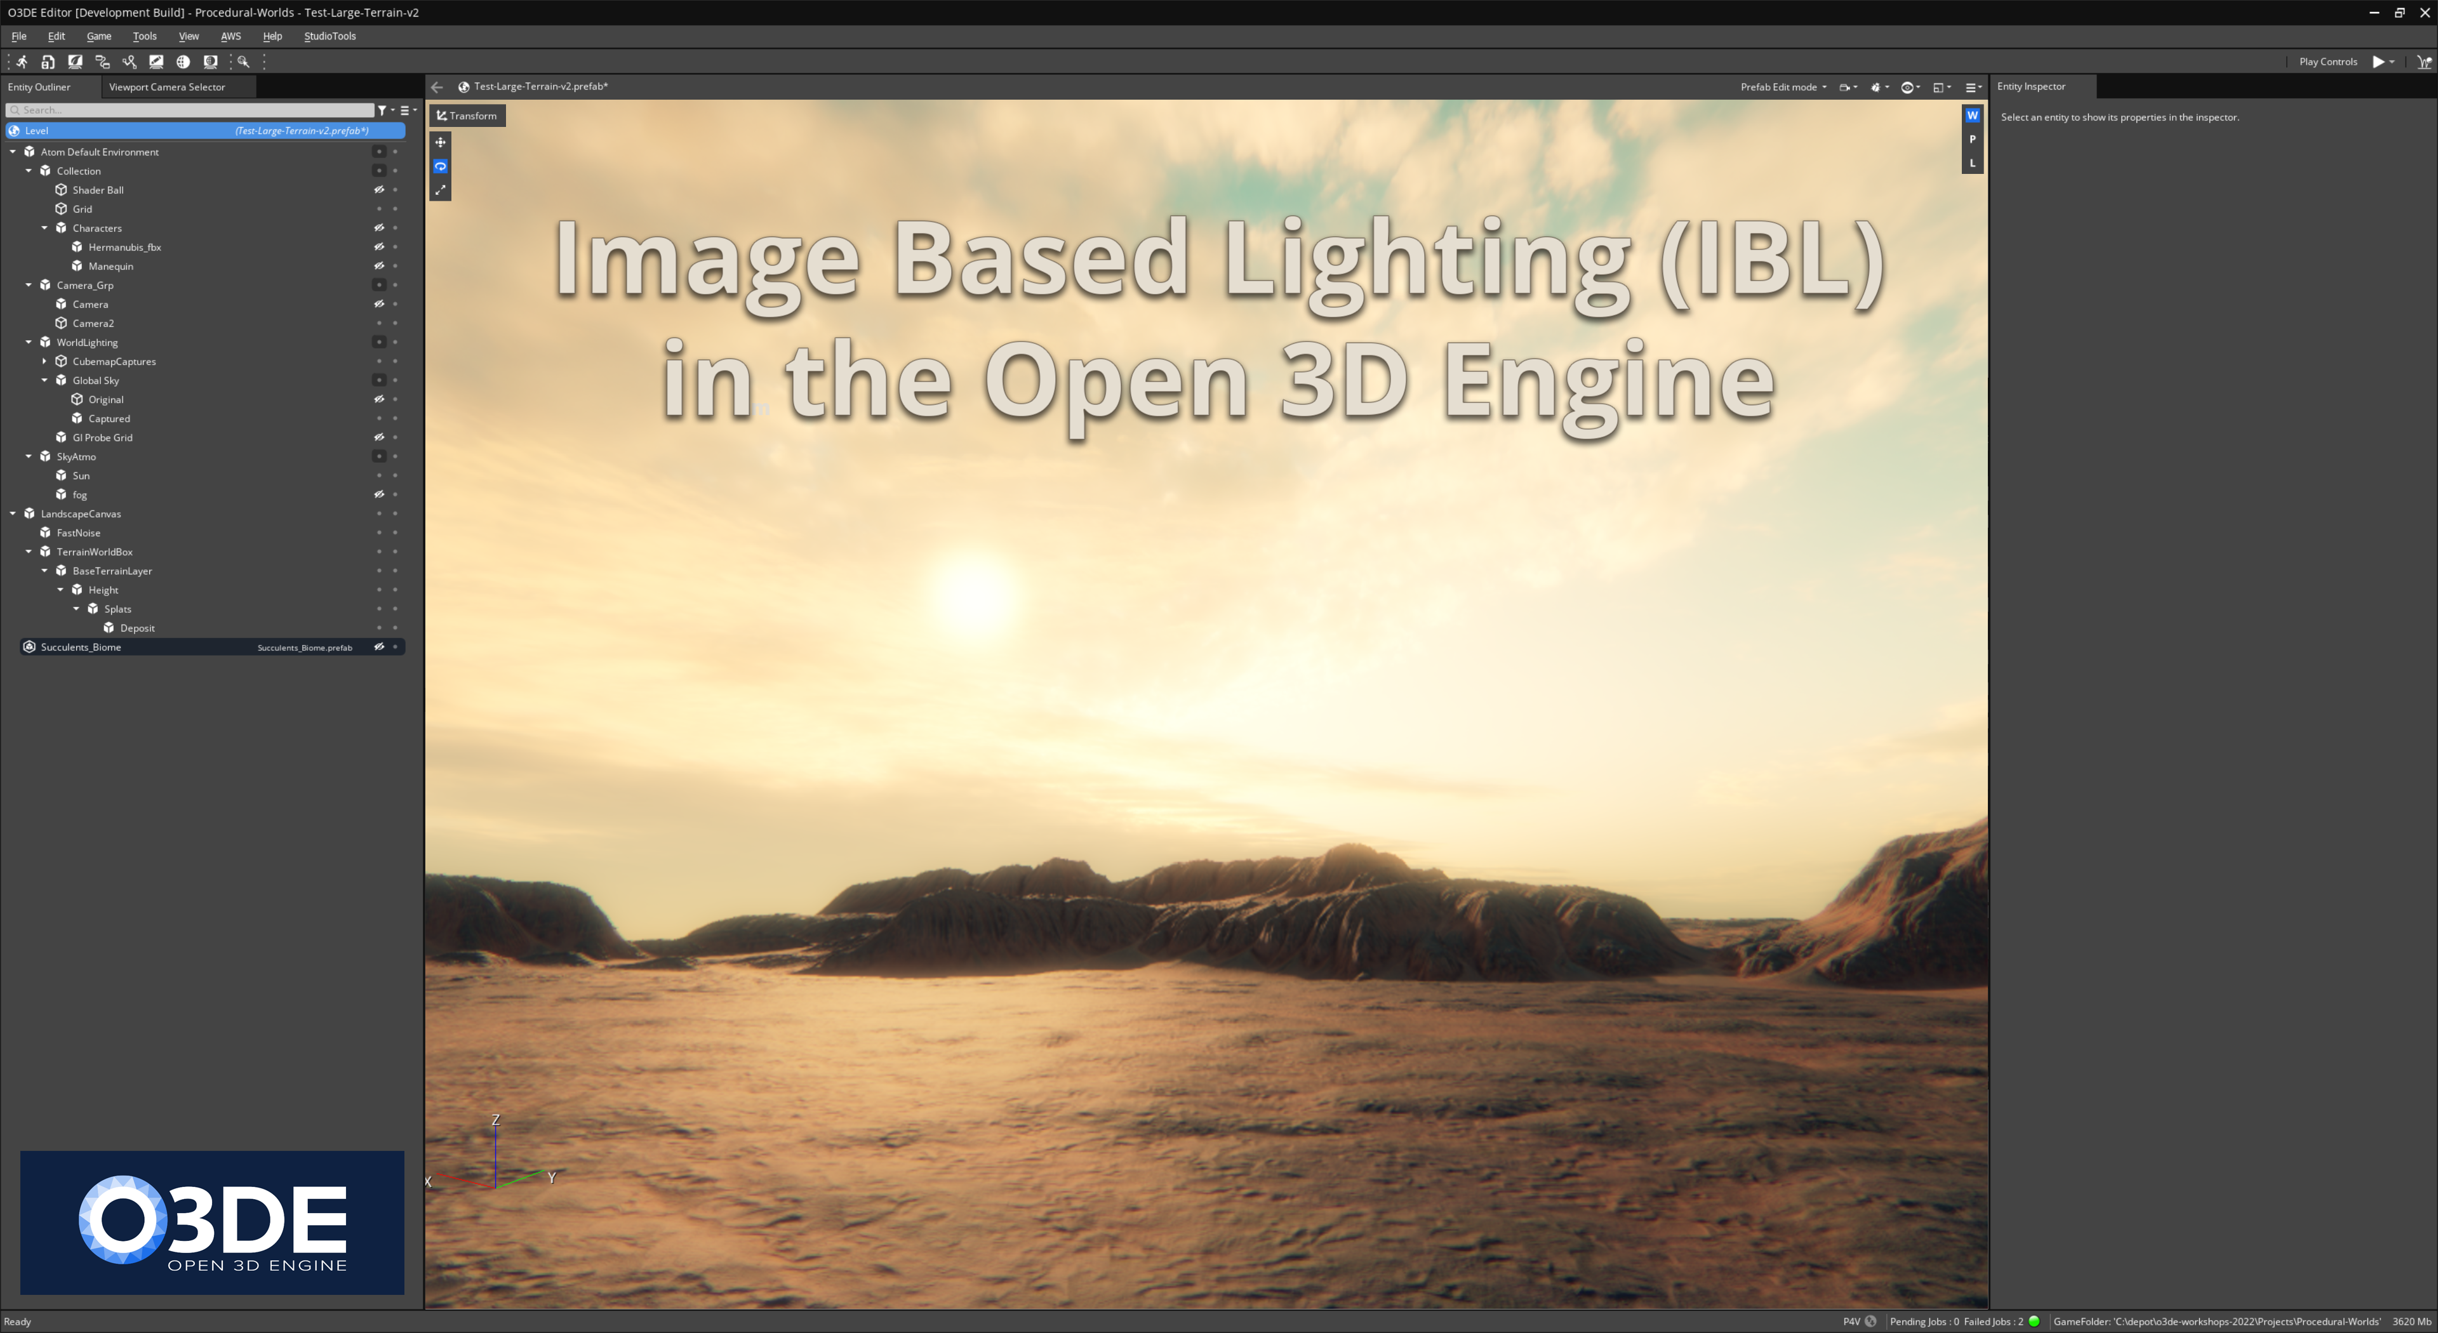Toggle the W world space icon
Viewport: 2438px width, 1333px height.
tap(1972, 117)
